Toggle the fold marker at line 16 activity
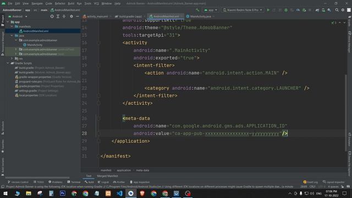352x198 pixels. 98,43
